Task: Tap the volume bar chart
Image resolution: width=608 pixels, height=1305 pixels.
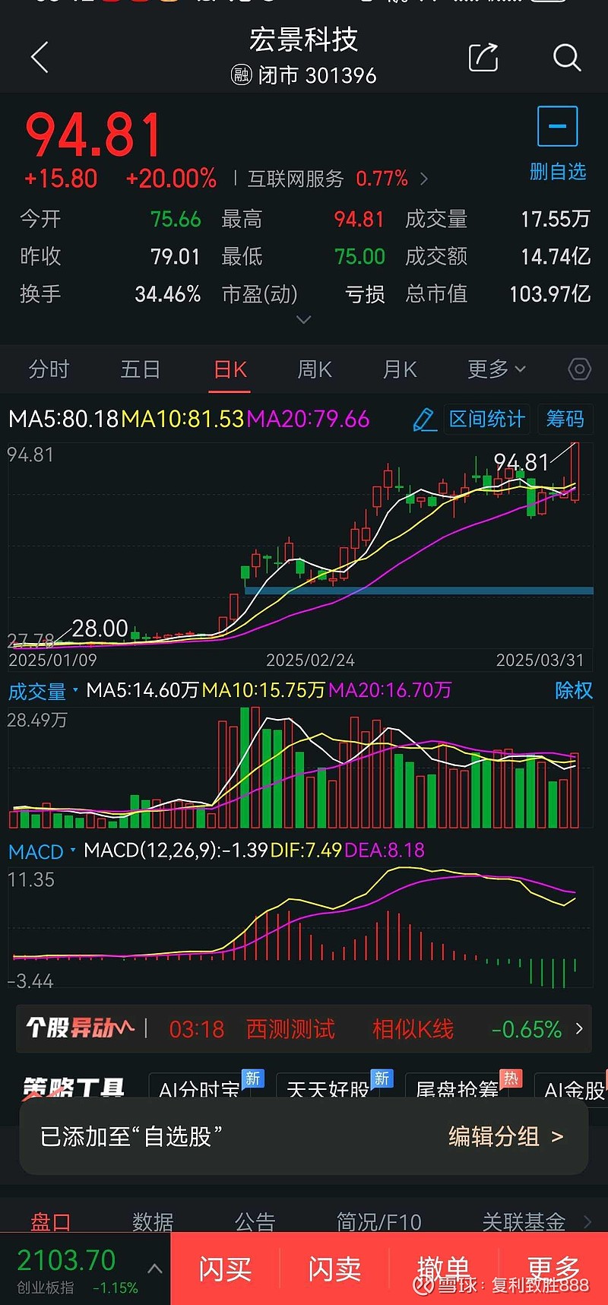Action: click(x=300, y=768)
